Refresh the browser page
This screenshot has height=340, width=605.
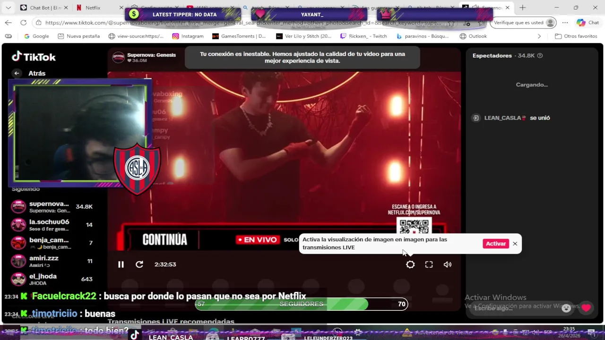tap(23, 22)
